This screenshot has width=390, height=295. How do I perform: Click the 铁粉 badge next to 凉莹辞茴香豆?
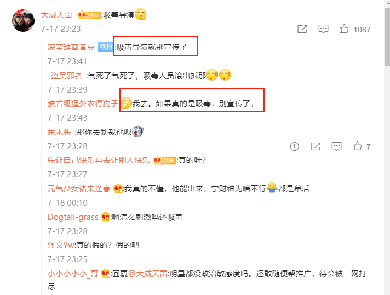pyautogui.click(x=105, y=47)
